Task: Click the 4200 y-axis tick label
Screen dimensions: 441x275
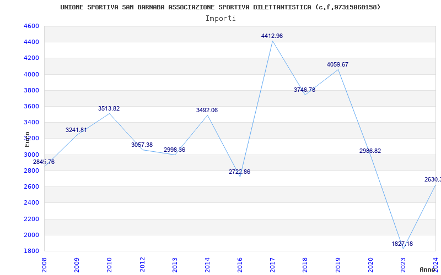Action: 31,58
